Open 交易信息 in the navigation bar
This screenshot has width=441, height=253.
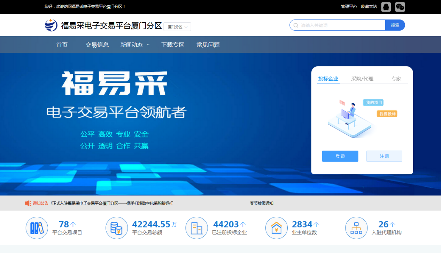(97, 45)
